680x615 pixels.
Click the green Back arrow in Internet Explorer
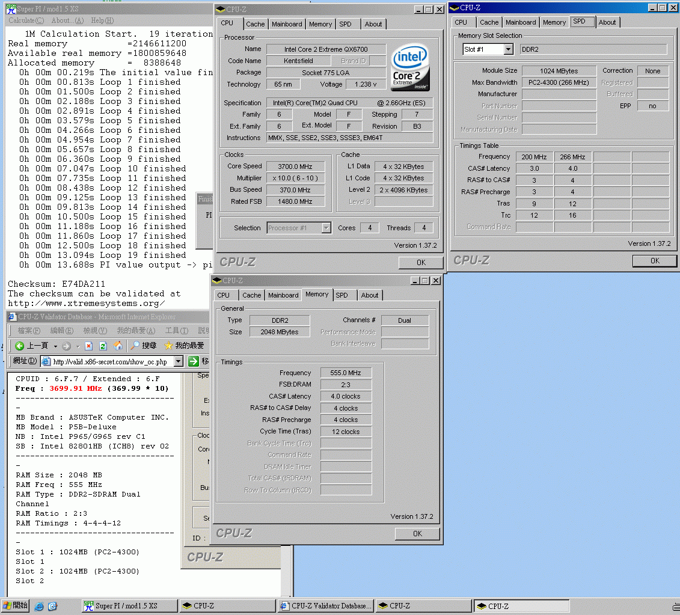[19, 346]
